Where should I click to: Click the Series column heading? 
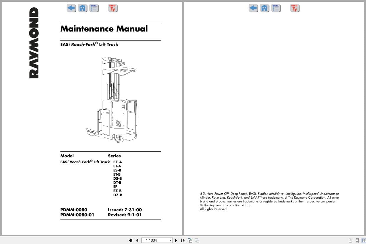[114, 156]
